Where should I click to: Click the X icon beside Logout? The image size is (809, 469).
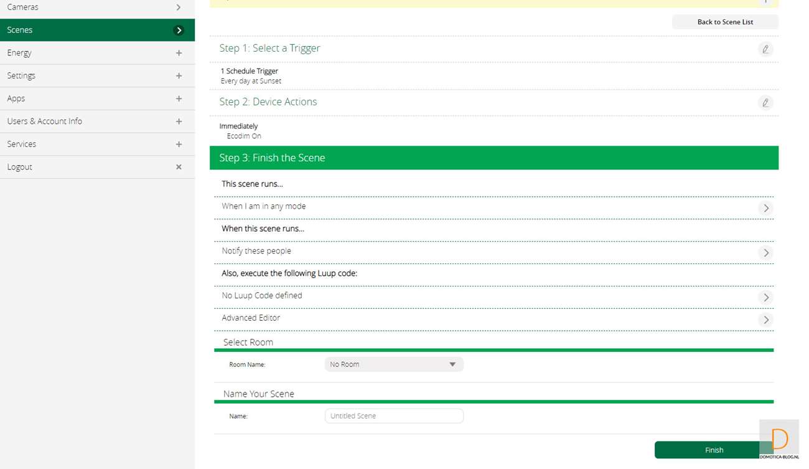(x=179, y=167)
